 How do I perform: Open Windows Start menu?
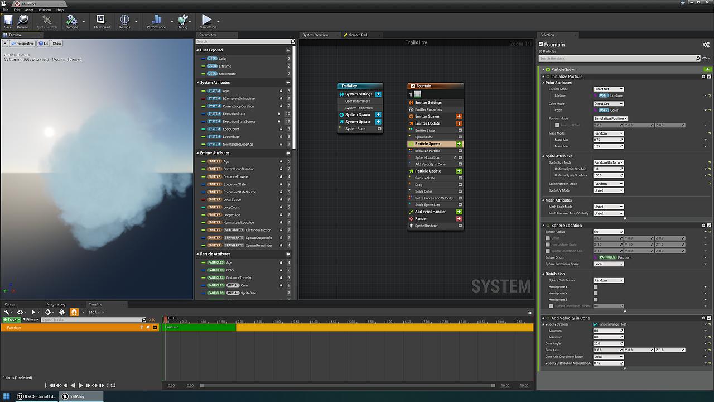[x=7, y=396]
